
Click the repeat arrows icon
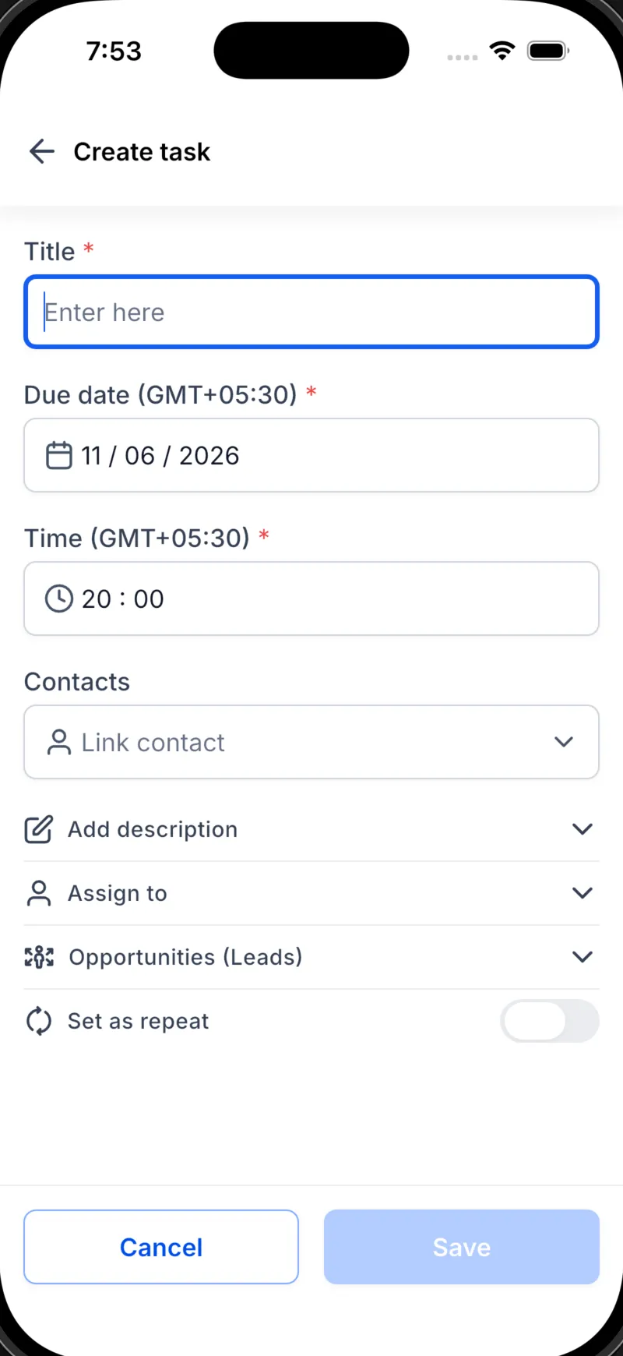point(39,1021)
